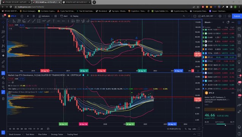This screenshot has height=137, width=242.
Task: Set the All time range
Action: click(42, 129)
